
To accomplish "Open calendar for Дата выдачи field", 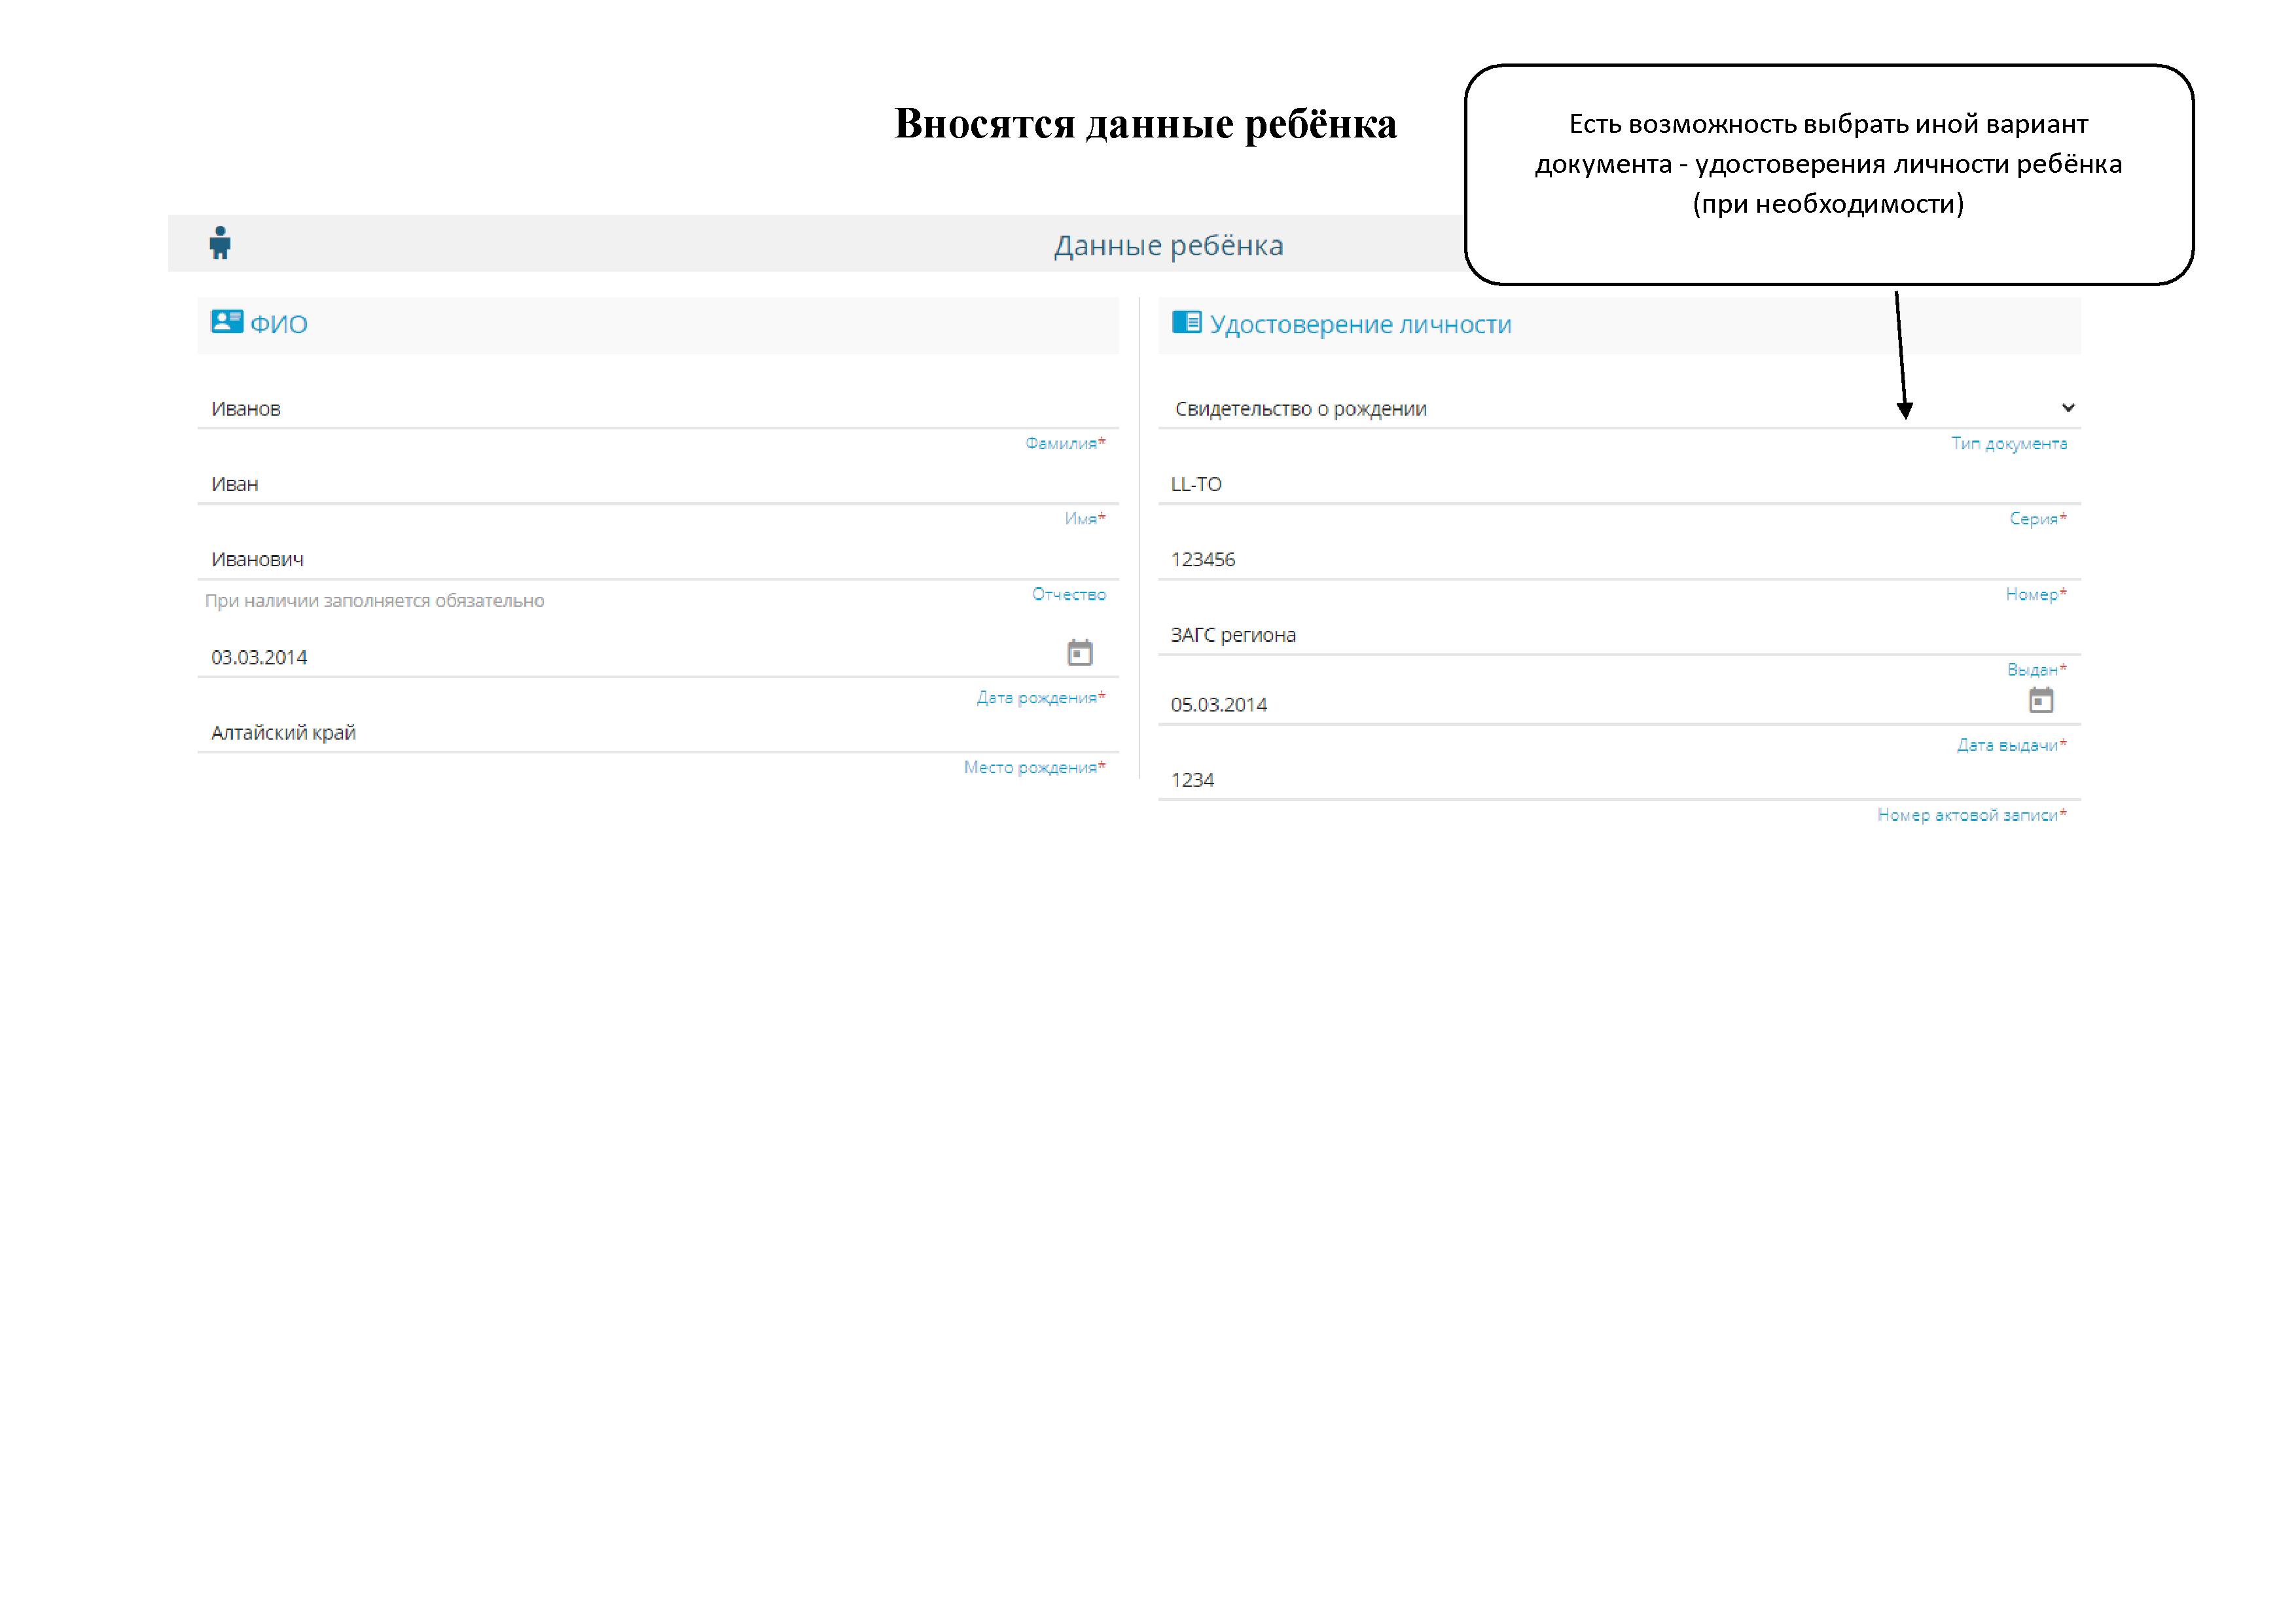I will coord(2041,700).
